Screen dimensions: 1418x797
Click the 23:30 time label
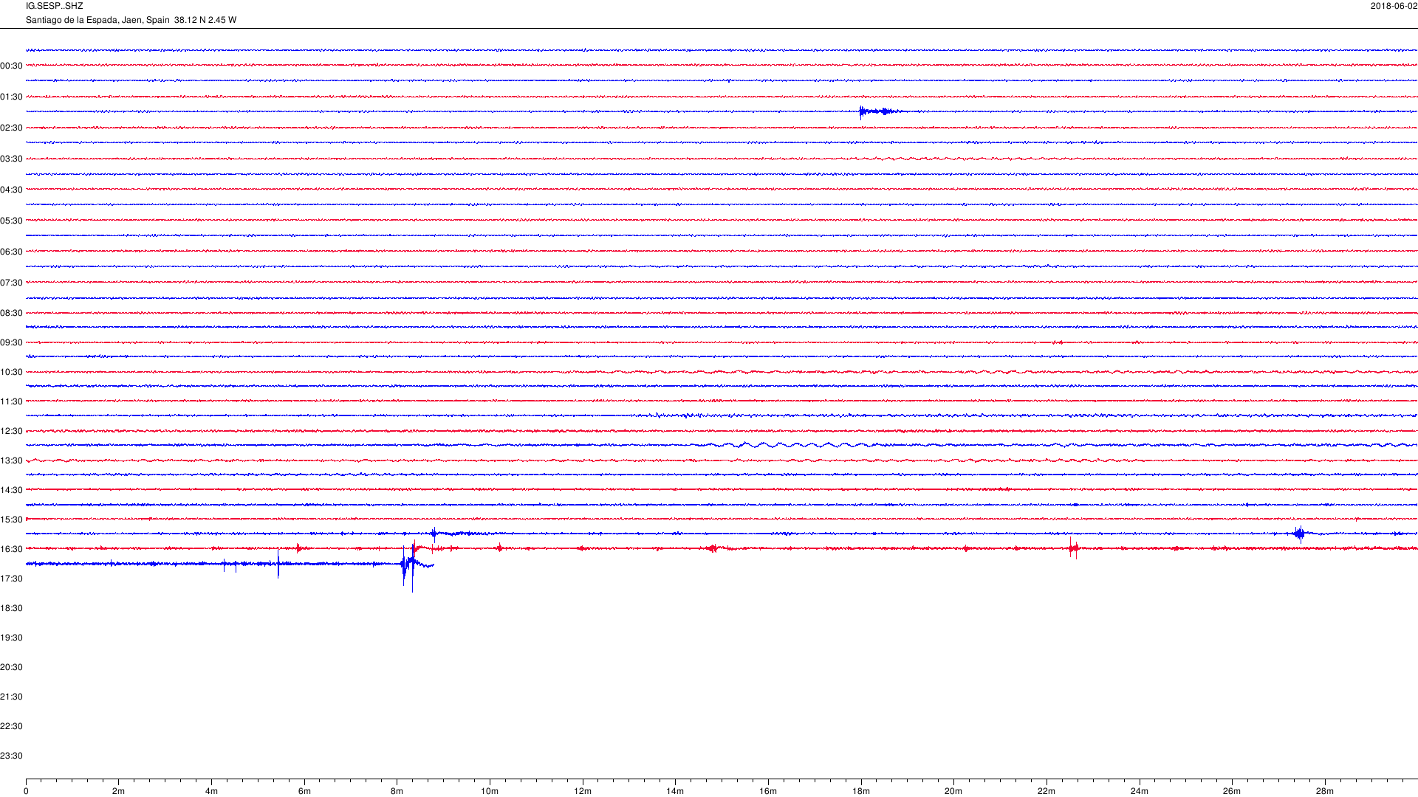click(11, 756)
